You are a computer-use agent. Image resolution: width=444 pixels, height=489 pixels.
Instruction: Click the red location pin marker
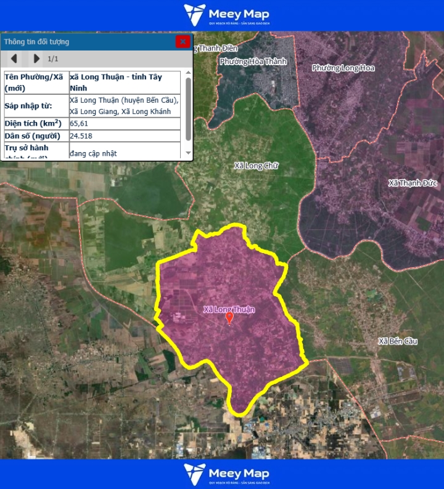coord(229,318)
